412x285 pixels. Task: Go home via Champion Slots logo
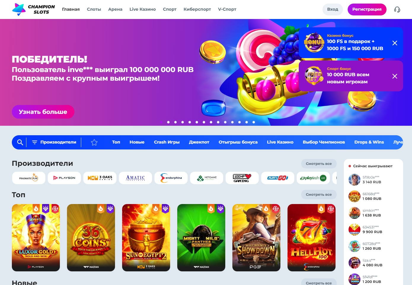click(33, 9)
